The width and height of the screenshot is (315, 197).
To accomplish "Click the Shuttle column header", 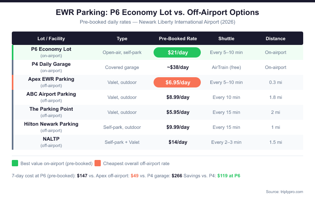I will coord(226,39).
